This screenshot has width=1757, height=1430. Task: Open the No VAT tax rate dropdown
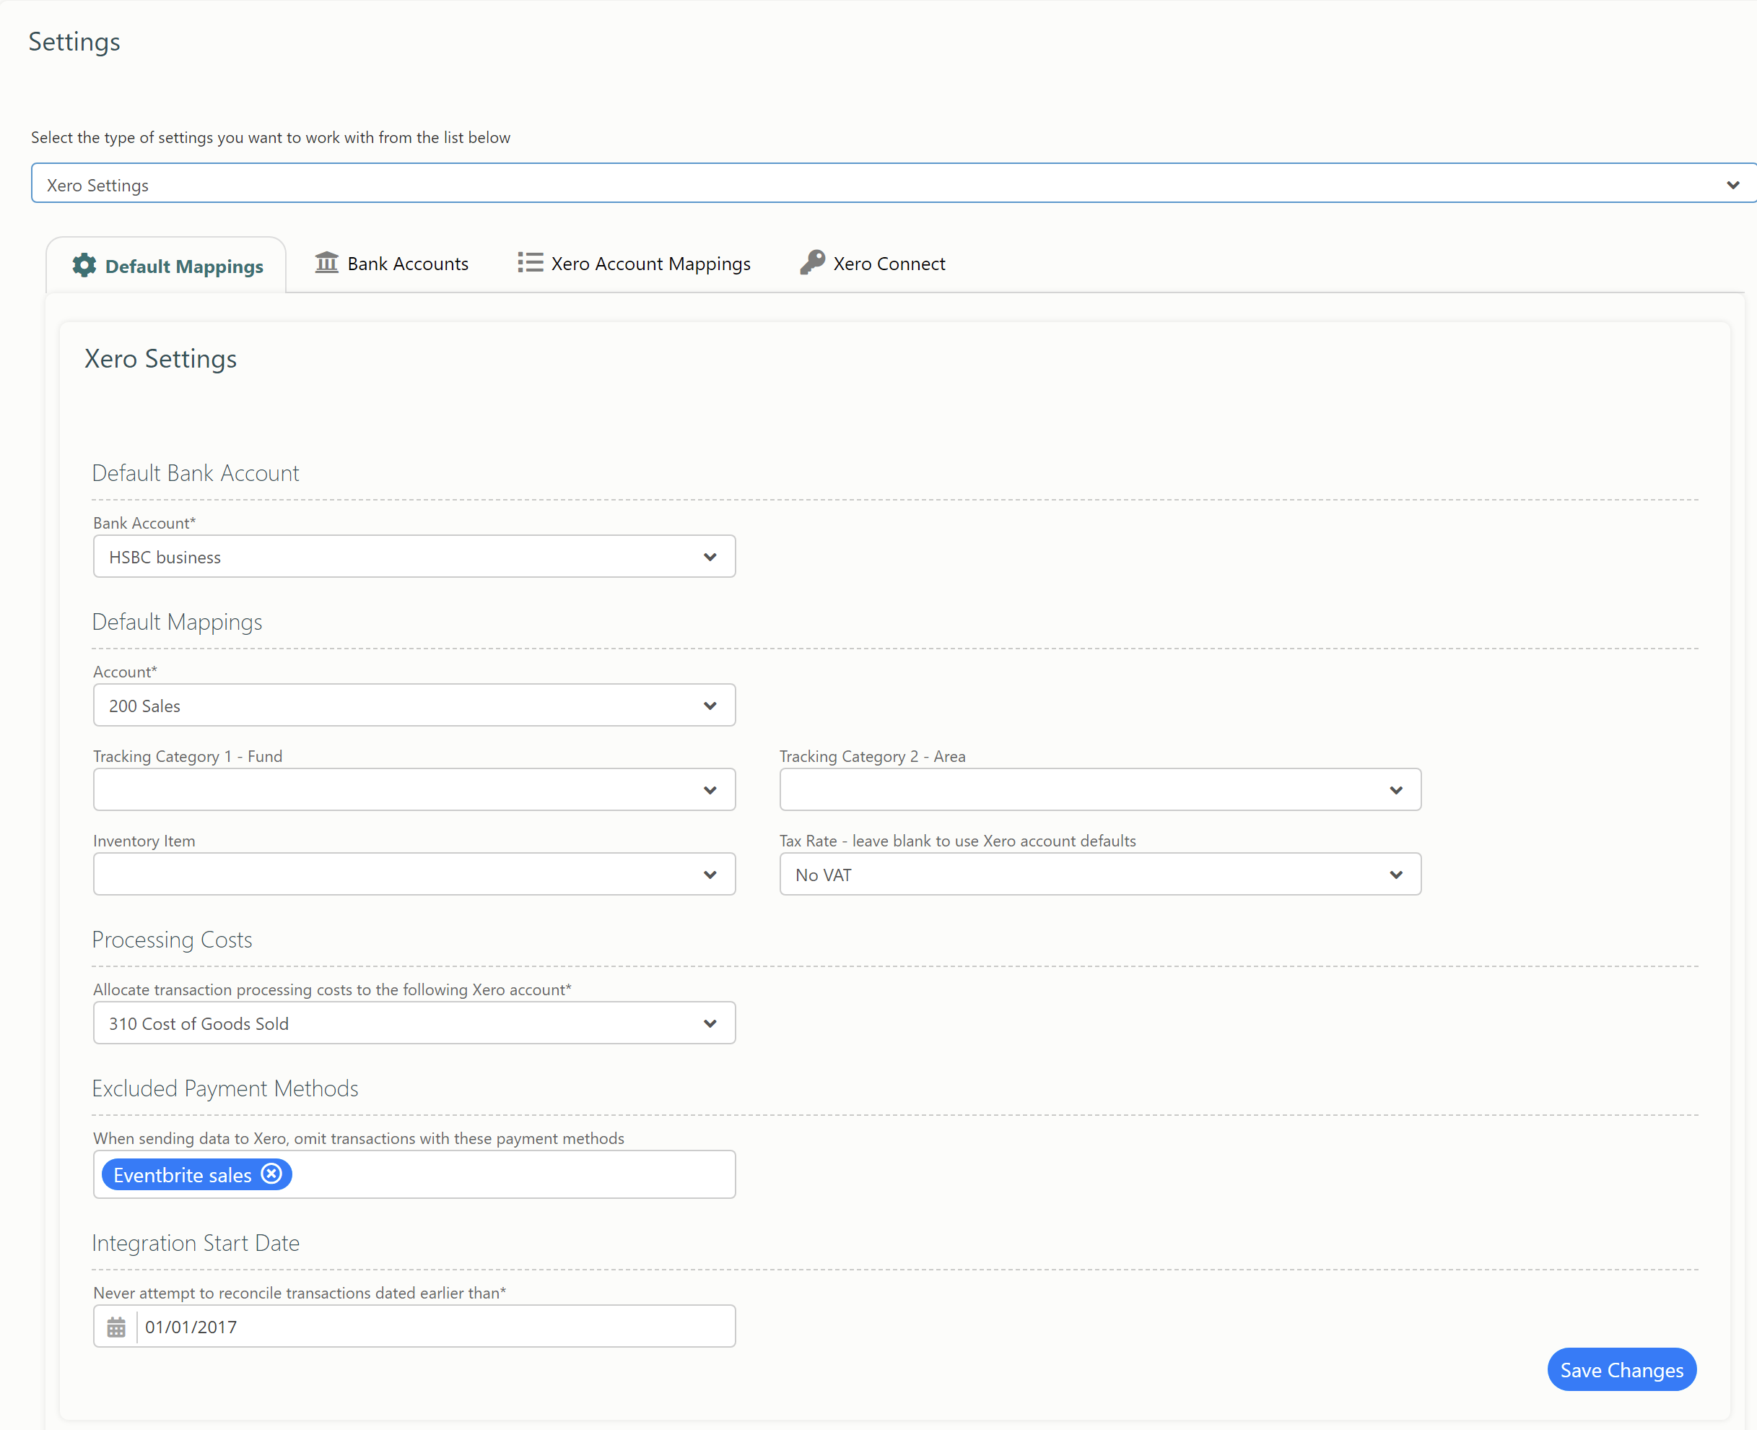tap(1100, 874)
